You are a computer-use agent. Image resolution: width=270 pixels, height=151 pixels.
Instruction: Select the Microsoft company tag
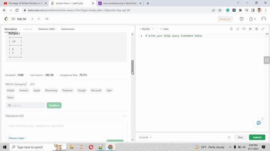tap(96, 91)
